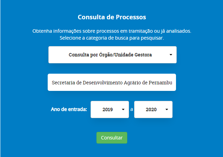223x157 pixels.
Task: Click the 2020 value text
Action: (151, 109)
